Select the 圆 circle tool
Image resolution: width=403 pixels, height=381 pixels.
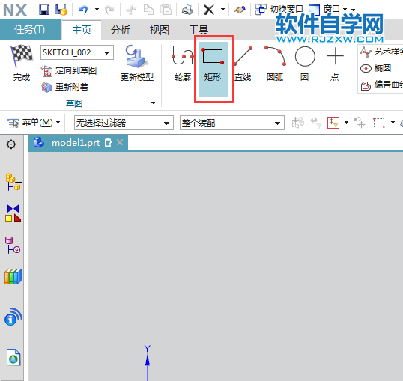pos(305,63)
